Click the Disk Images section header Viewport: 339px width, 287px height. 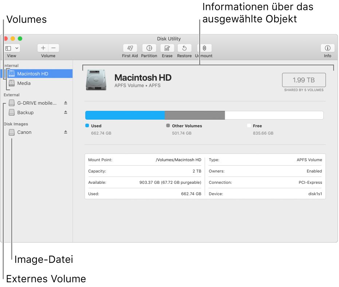(x=16, y=124)
